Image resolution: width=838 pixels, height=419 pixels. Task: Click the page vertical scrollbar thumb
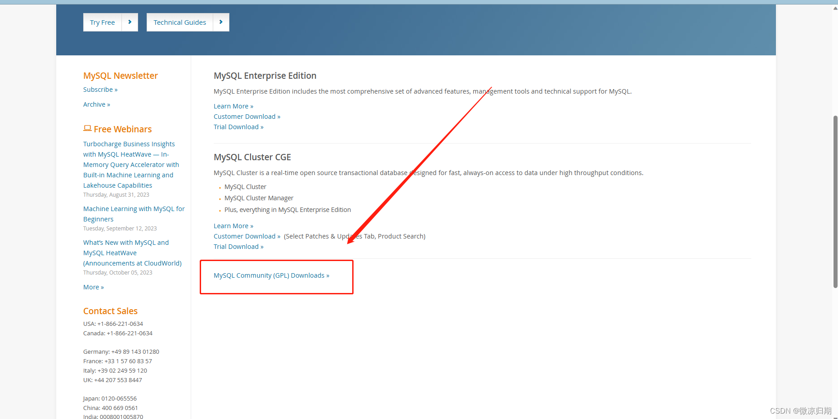tap(835, 202)
